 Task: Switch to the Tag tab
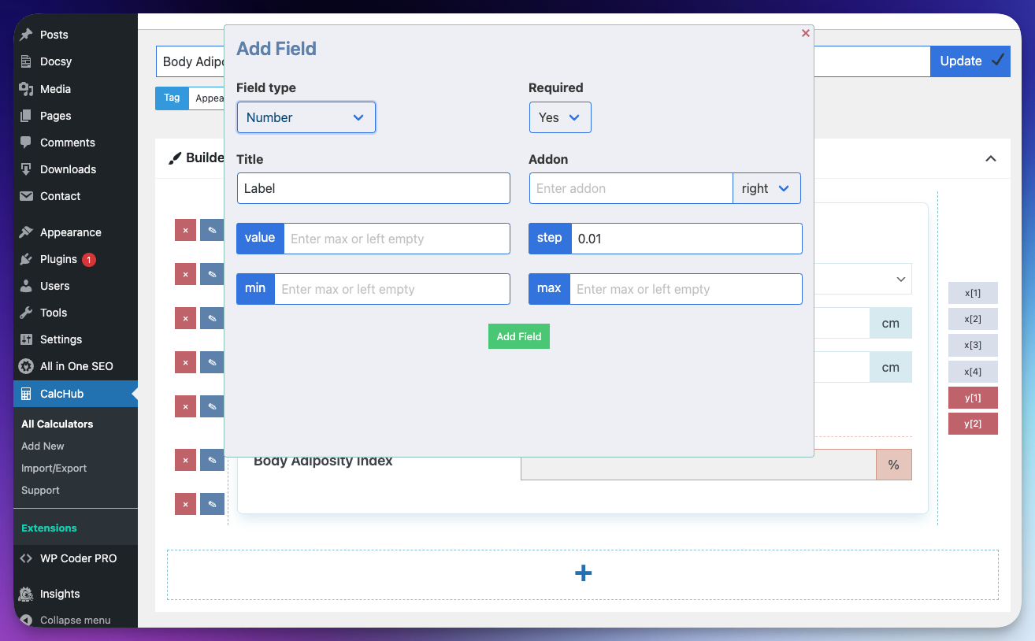(171, 98)
